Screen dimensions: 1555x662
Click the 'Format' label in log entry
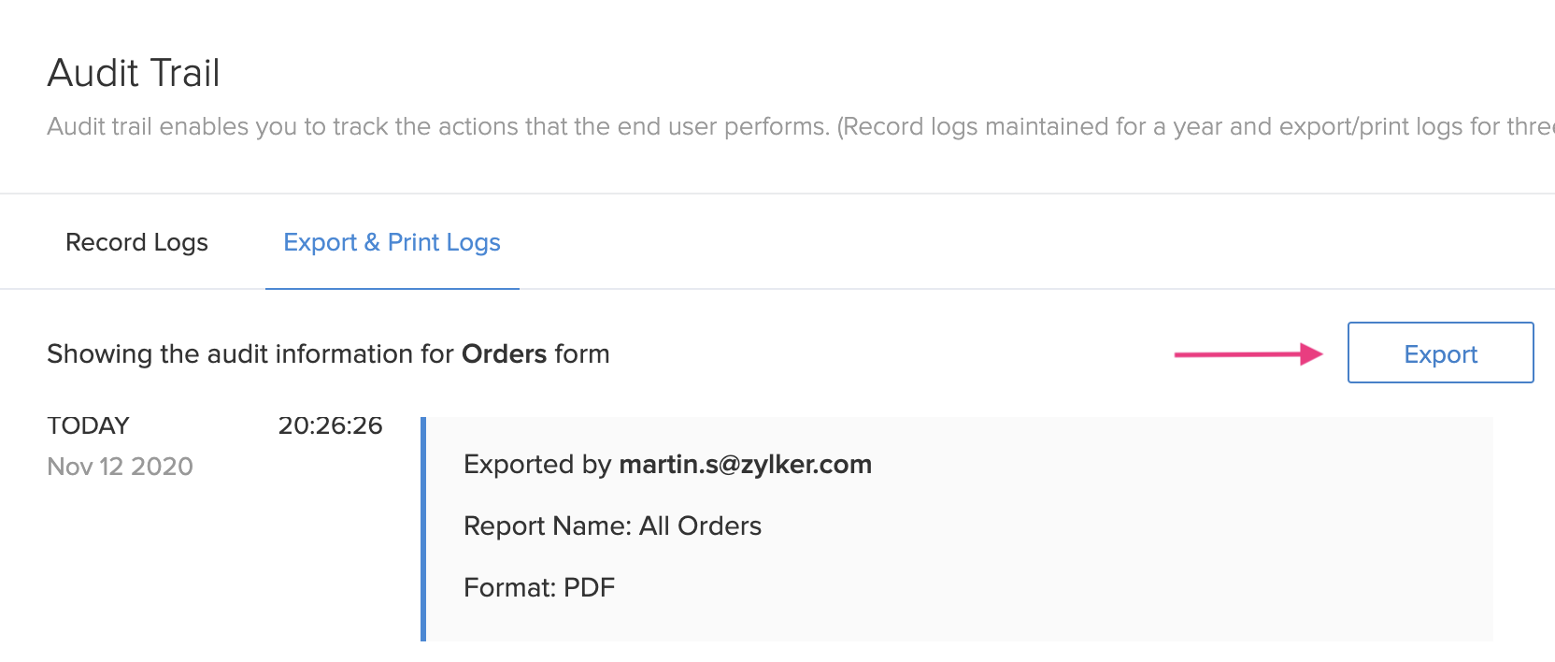(509, 588)
